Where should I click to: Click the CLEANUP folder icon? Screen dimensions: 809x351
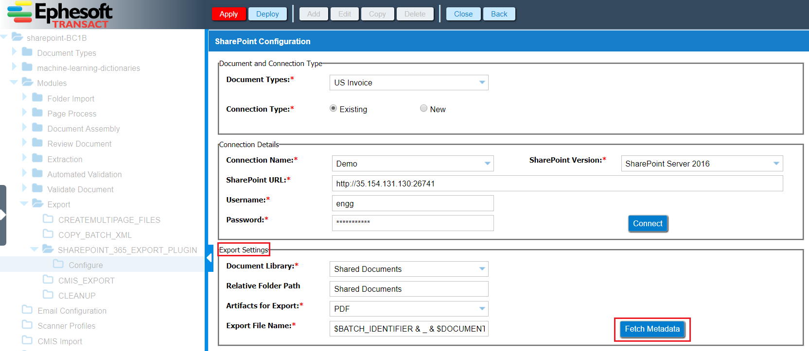point(48,295)
